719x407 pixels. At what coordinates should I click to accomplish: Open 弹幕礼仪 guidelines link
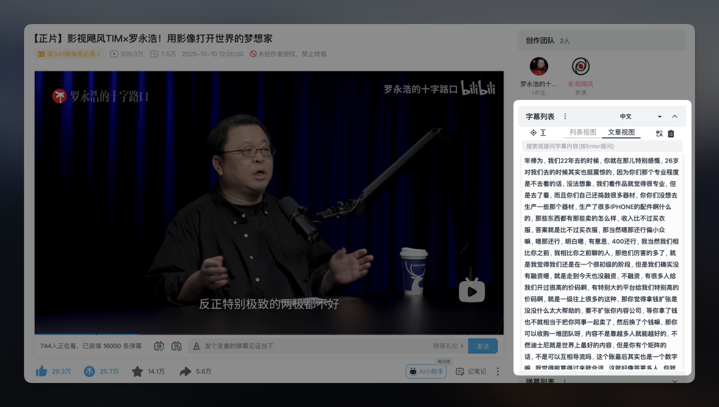tap(448, 346)
